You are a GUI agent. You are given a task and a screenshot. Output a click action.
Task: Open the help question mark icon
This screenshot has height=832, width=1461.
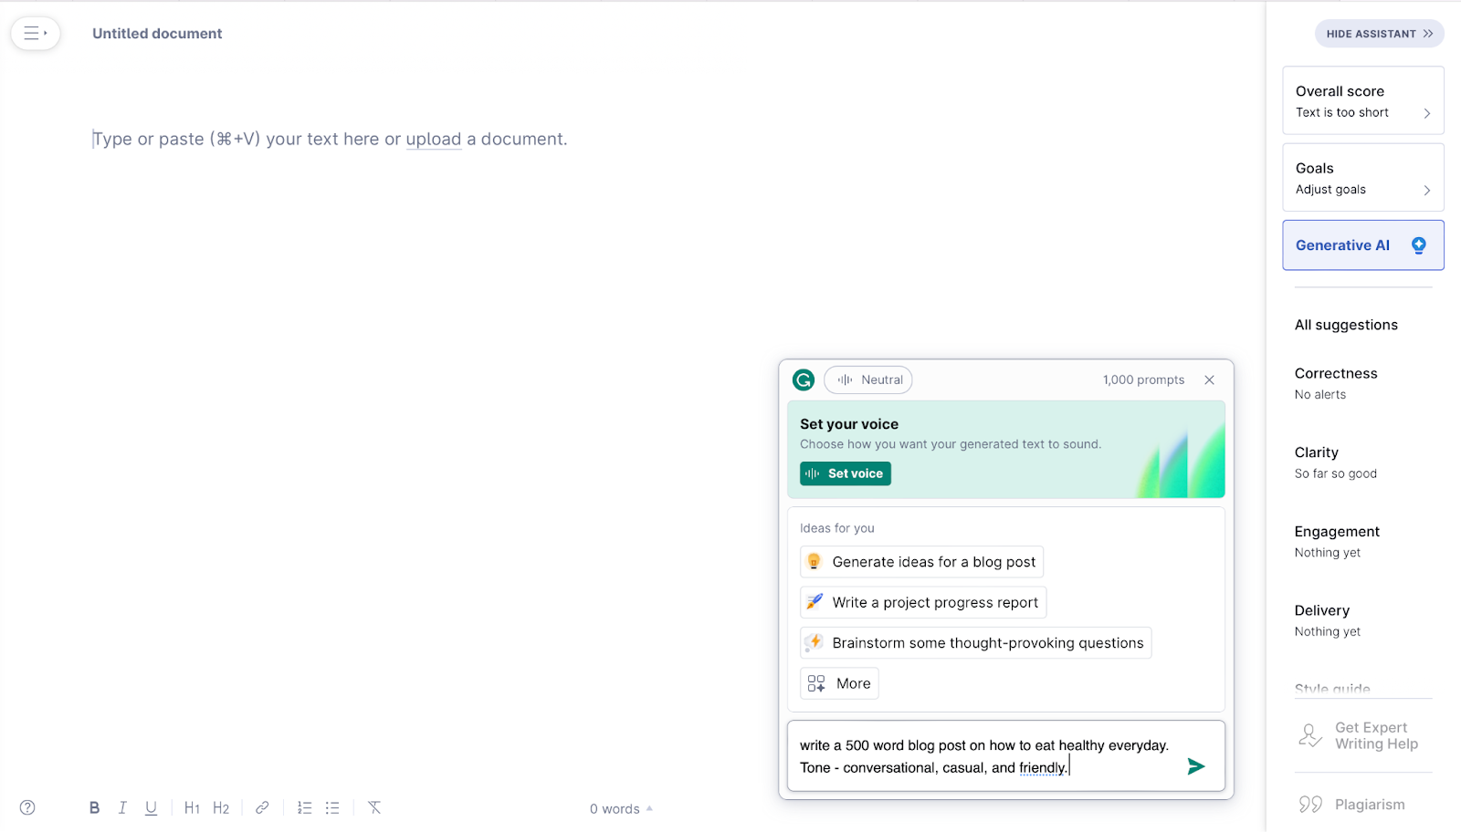27,807
